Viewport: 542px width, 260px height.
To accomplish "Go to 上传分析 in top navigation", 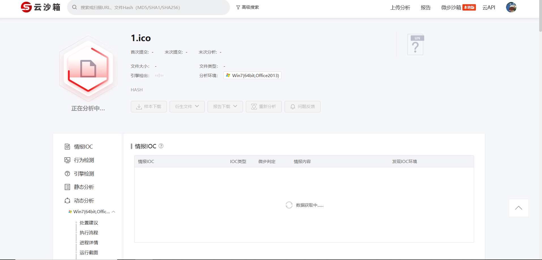I will coord(400,8).
